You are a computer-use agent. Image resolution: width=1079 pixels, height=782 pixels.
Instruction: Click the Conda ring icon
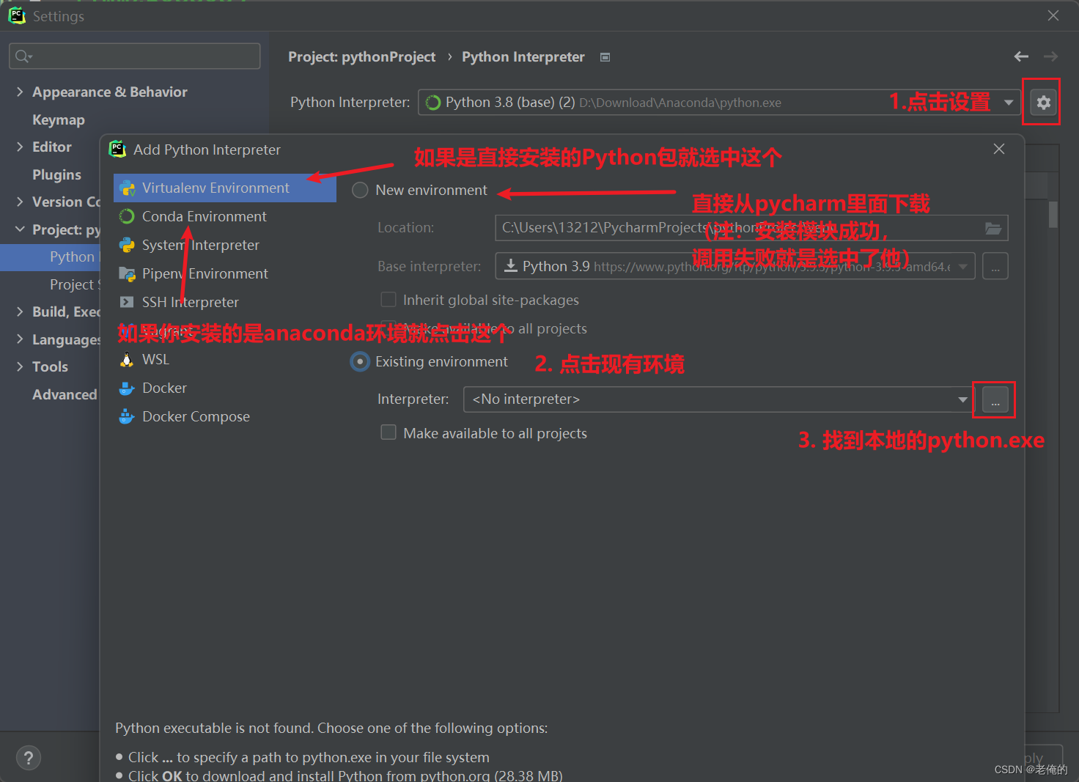127,216
